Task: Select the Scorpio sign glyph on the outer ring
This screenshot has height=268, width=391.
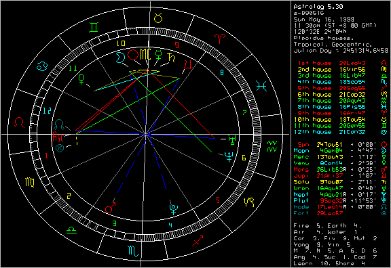Action: point(133,251)
